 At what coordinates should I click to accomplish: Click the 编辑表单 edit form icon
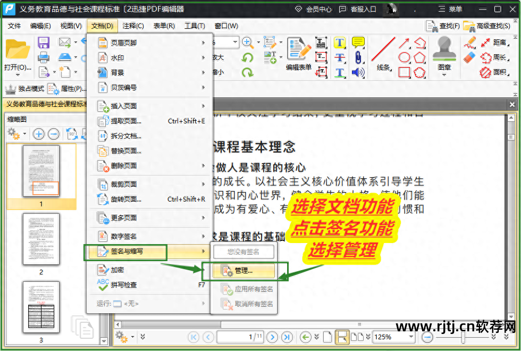coord(298,49)
